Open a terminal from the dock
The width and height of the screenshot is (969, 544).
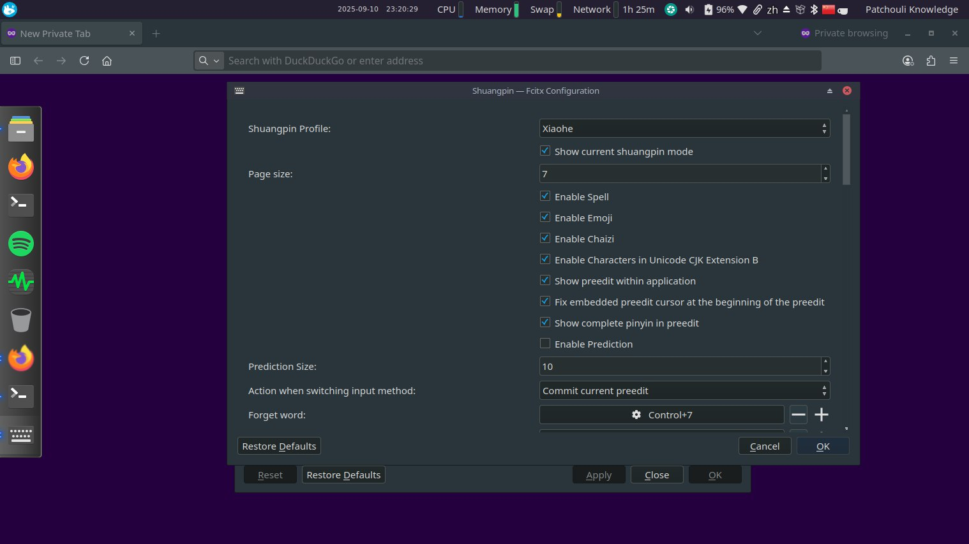click(x=21, y=205)
